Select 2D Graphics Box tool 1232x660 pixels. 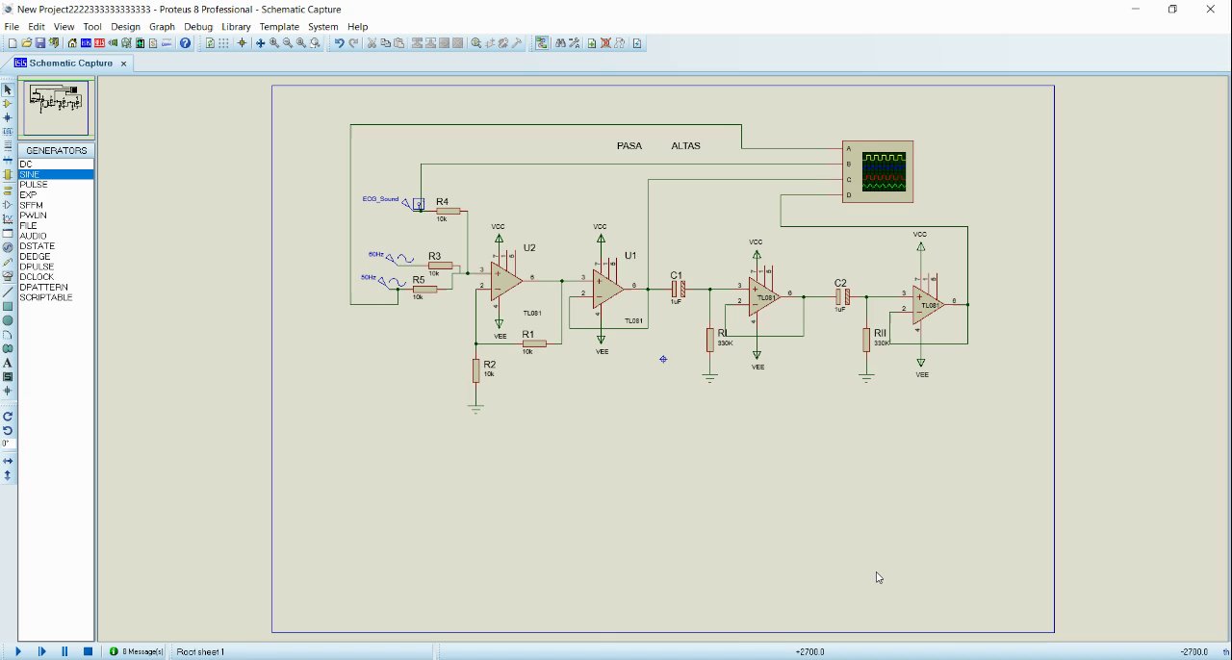(x=8, y=306)
